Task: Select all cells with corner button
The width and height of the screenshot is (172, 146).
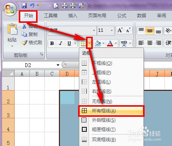Action: [x=8, y=73]
